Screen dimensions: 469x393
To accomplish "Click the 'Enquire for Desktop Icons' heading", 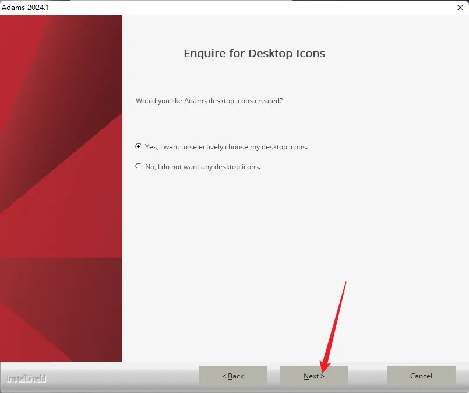I will (254, 53).
